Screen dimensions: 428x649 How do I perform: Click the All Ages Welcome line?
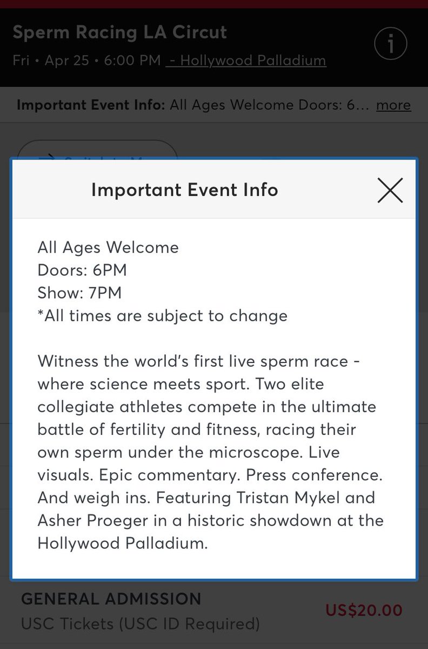point(108,248)
